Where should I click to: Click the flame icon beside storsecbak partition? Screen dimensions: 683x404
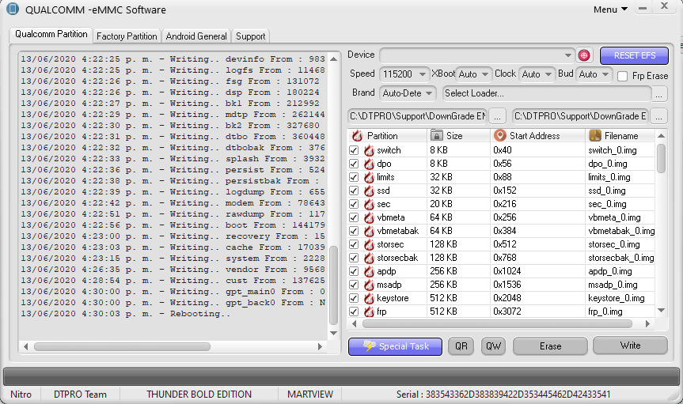[x=369, y=258]
